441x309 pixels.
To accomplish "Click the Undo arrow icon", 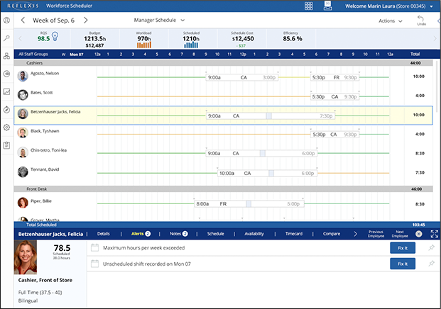I will [421, 19].
